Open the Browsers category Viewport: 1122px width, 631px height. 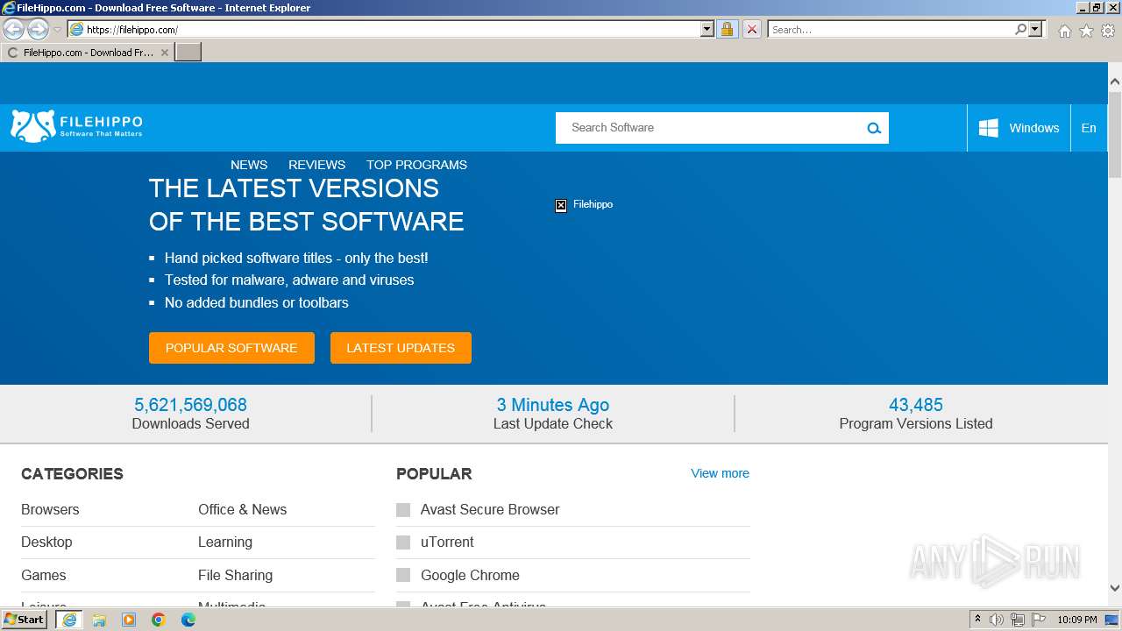50,510
